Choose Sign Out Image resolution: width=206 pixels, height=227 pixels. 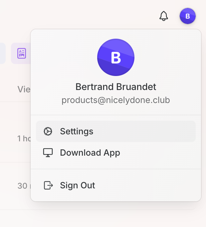(116, 185)
